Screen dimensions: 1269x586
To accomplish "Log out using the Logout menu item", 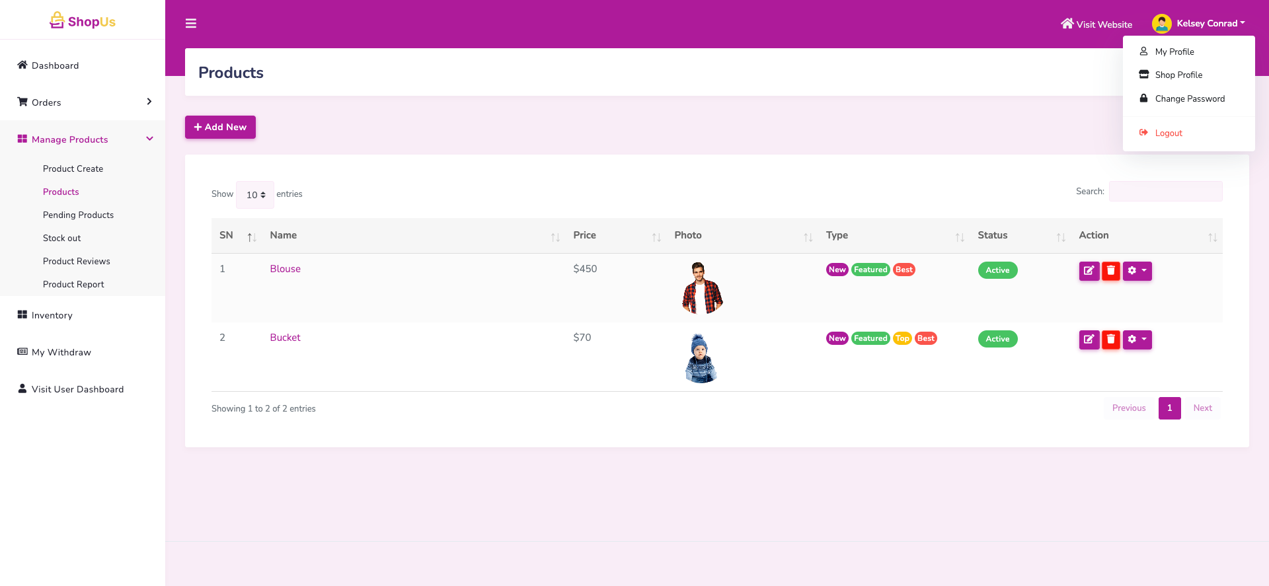I will [x=1168, y=133].
